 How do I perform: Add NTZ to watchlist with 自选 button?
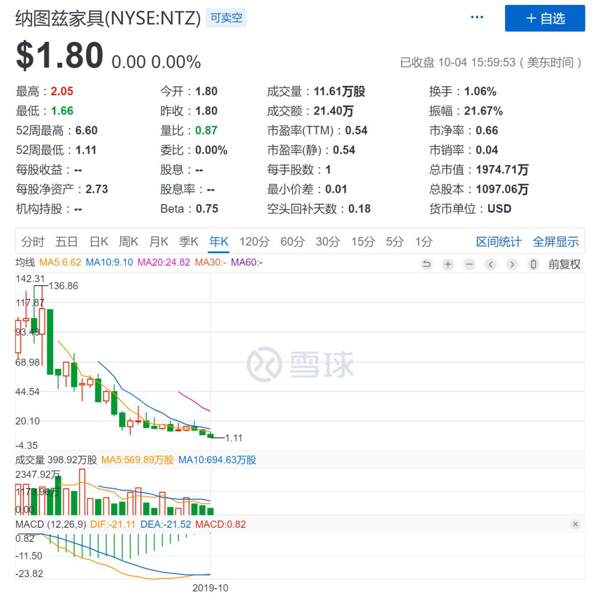pos(545,18)
